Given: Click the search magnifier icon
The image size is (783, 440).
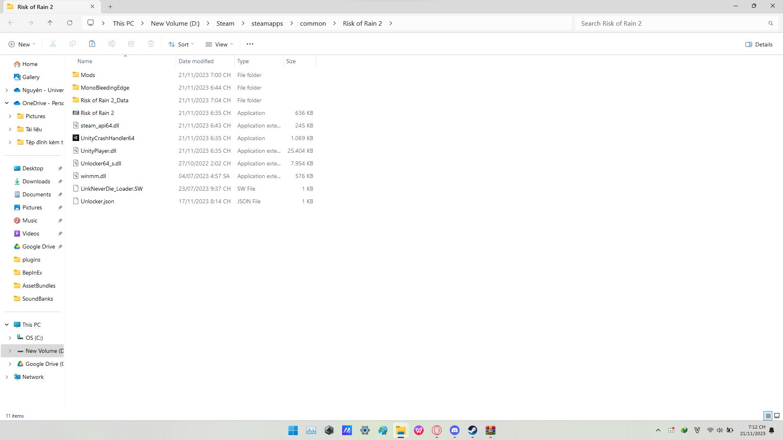Looking at the screenshot, I should 770,23.
